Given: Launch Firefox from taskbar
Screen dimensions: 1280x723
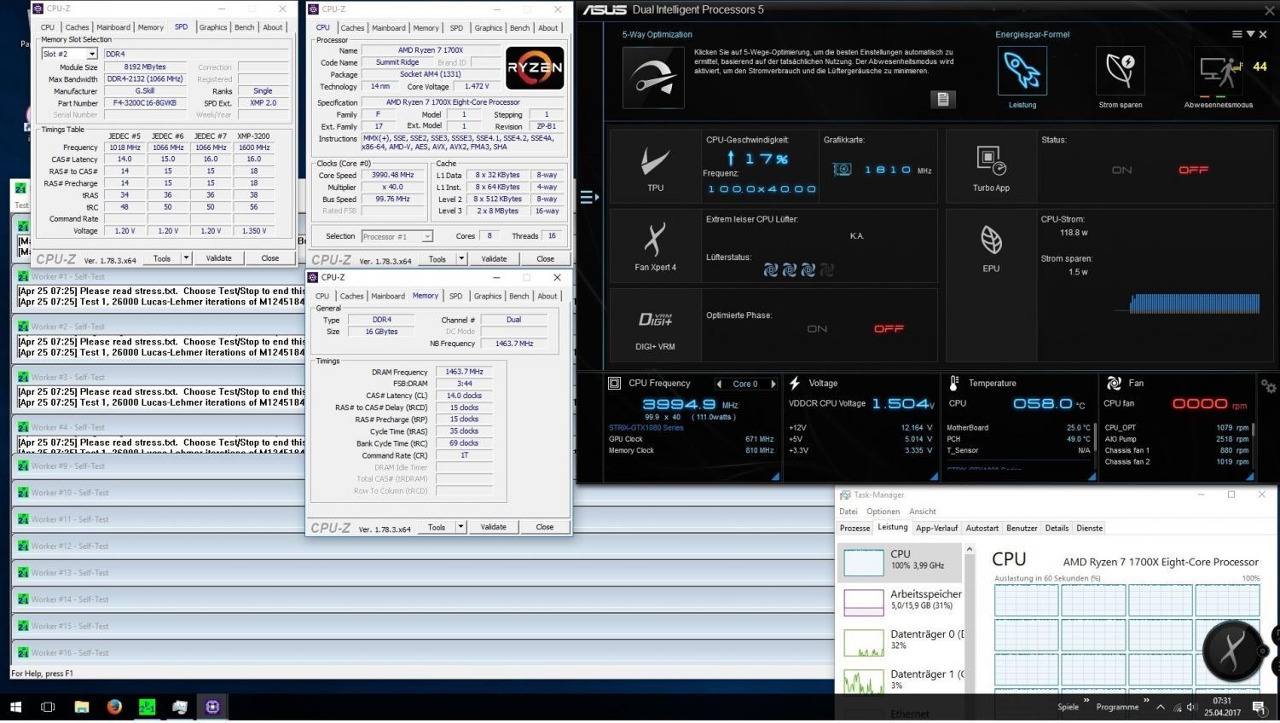Looking at the screenshot, I should point(114,707).
